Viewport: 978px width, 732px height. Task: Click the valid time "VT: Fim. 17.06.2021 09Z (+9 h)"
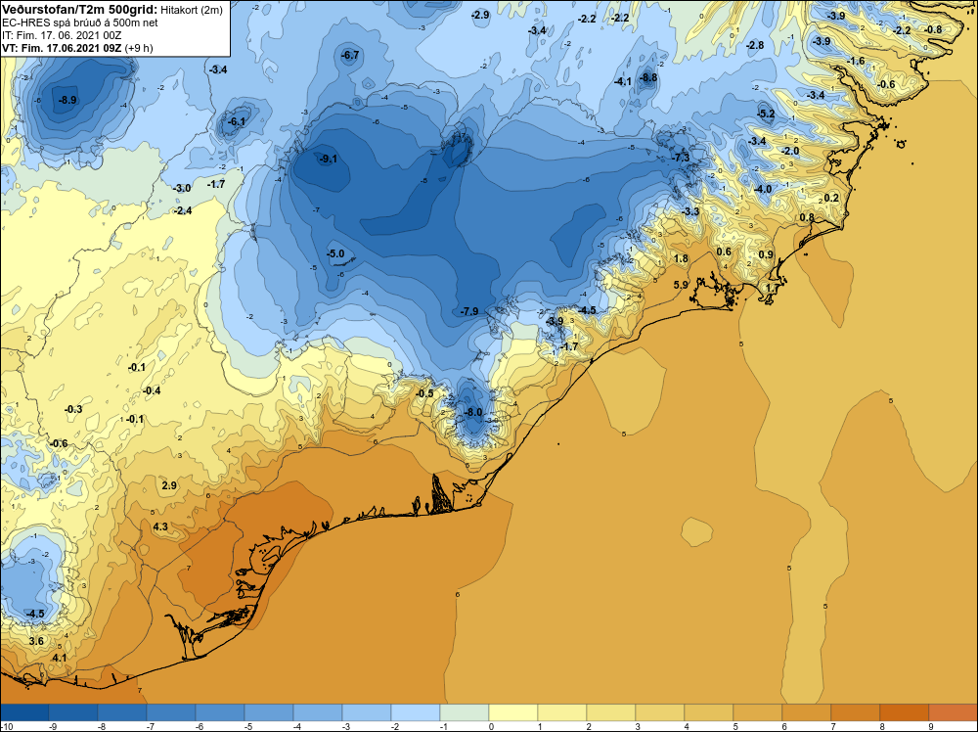pos(77,48)
